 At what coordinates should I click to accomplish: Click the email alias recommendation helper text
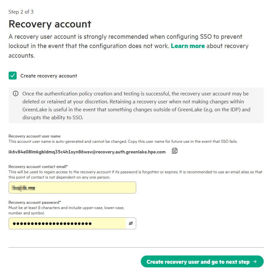tap(133, 174)
